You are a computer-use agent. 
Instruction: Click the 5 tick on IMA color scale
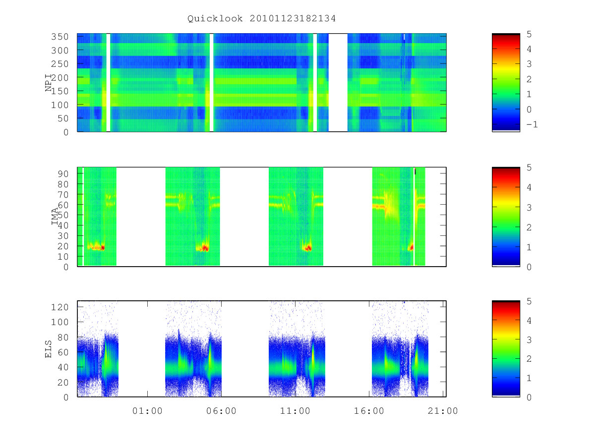pyautogui.click(x=528, y=168)
